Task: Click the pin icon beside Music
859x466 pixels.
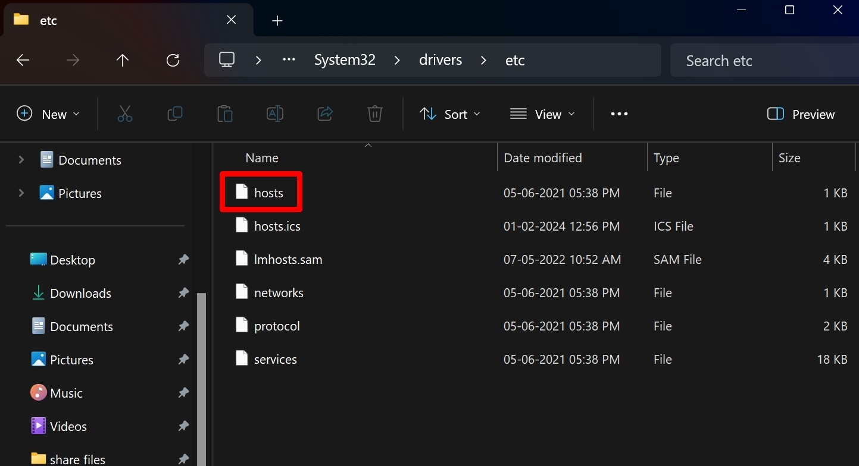Action: [x=183, y=393]
